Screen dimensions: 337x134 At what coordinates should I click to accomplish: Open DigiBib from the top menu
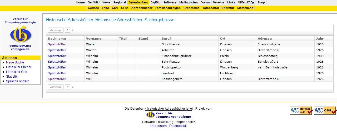point(156,2)
